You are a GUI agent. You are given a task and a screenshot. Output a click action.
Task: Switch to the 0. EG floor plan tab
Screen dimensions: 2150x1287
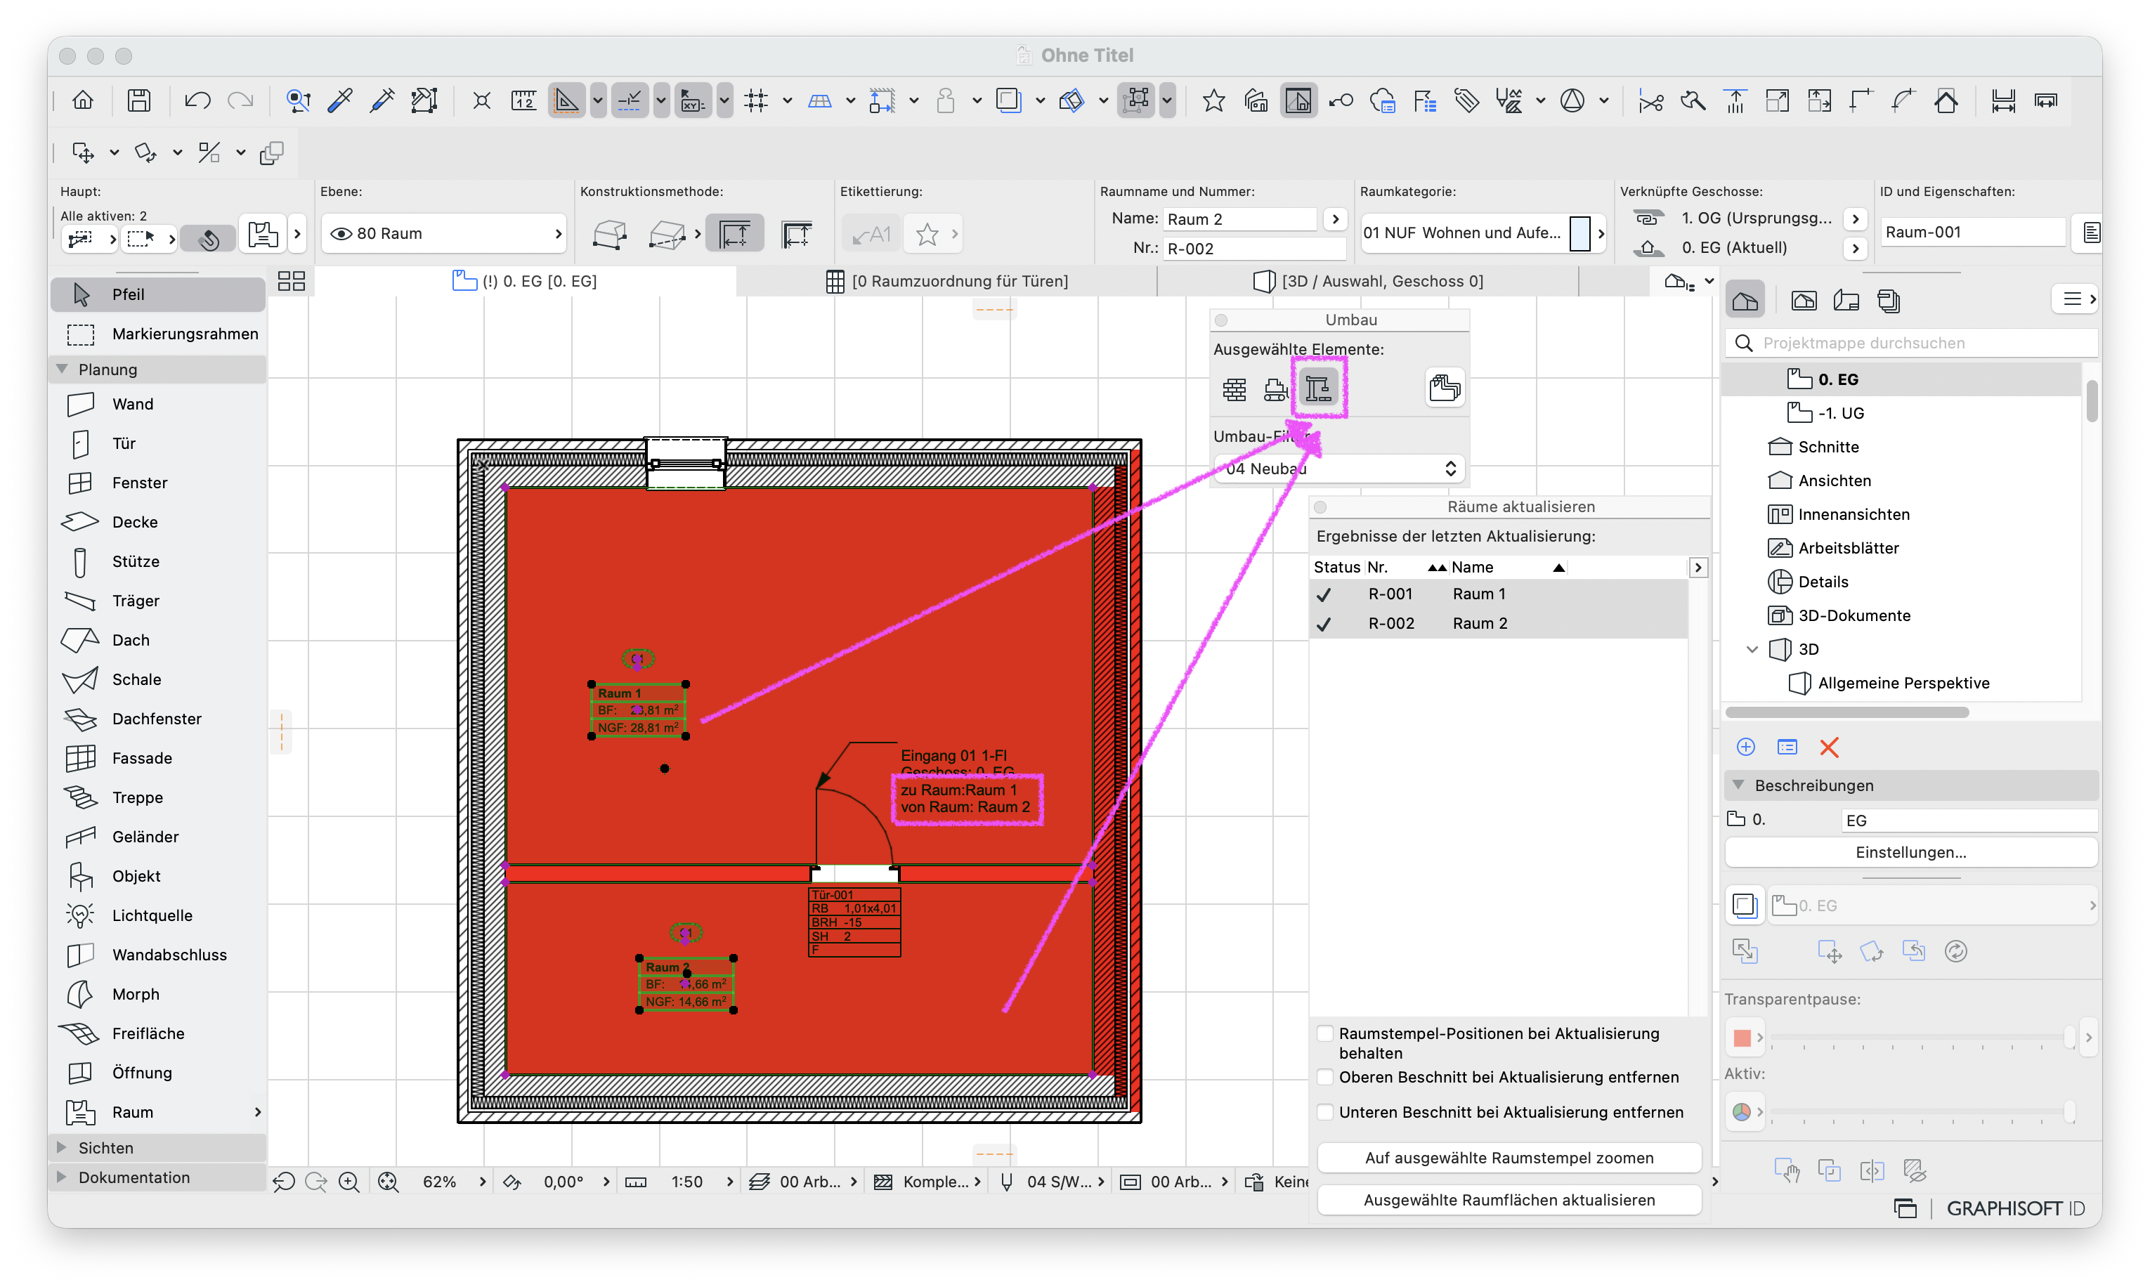pyautogui.click(x=526, y=281)
